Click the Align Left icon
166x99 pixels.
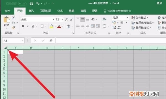click(x=78, y=26)
